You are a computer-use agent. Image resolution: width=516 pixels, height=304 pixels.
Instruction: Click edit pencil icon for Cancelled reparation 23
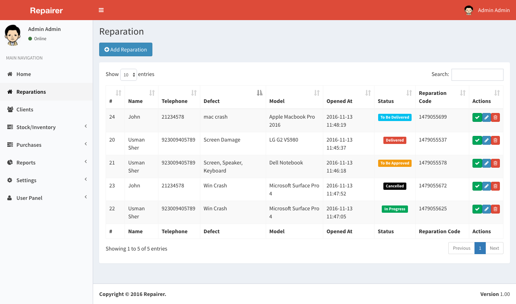coord(487,186)
